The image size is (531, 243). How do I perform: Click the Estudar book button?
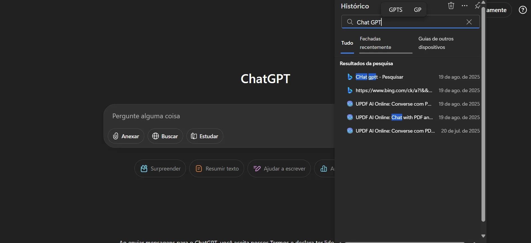click(205, 136)
